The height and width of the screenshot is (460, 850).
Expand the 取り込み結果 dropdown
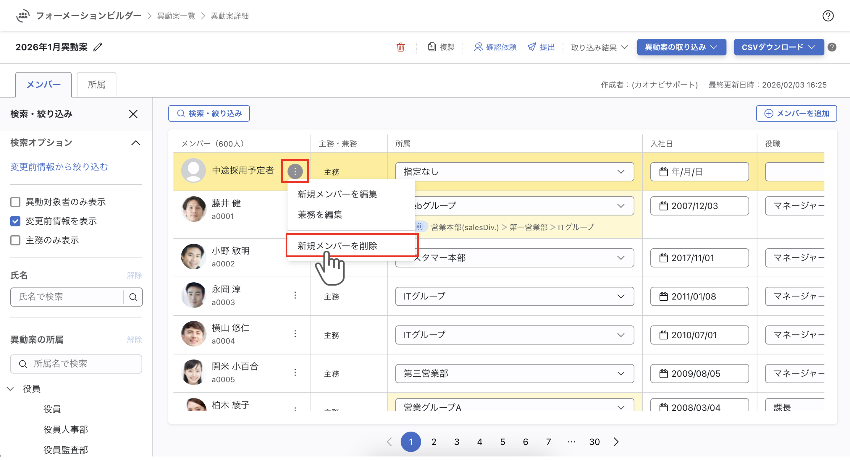pos(599,48)
